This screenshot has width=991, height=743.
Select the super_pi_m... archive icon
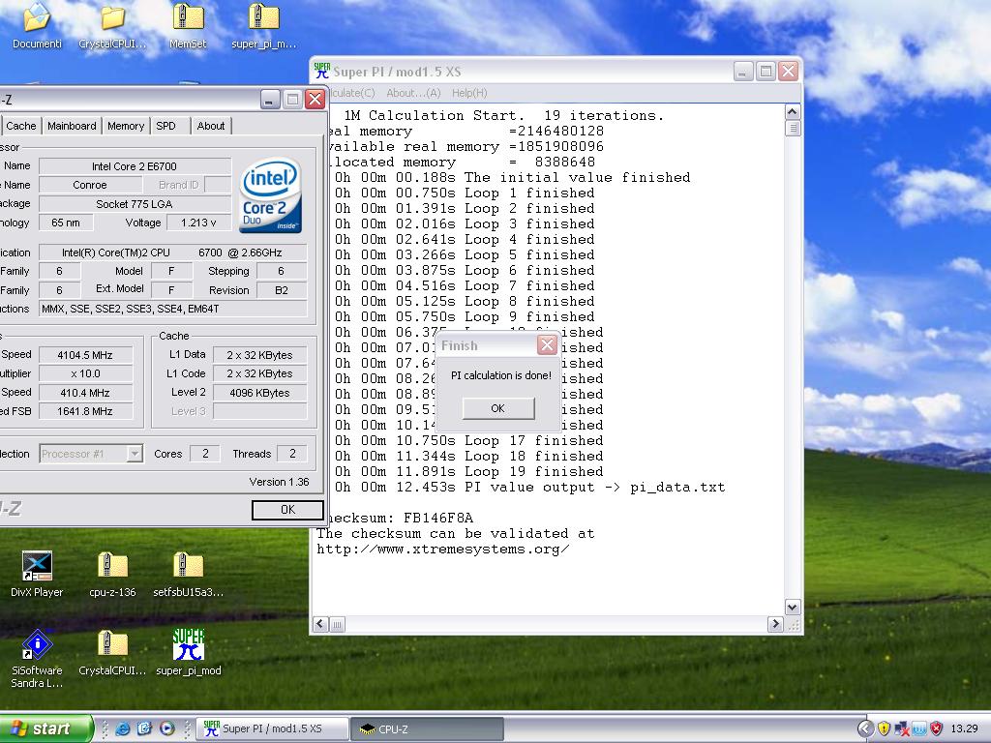pyautogui.click(x=263, y=26)
